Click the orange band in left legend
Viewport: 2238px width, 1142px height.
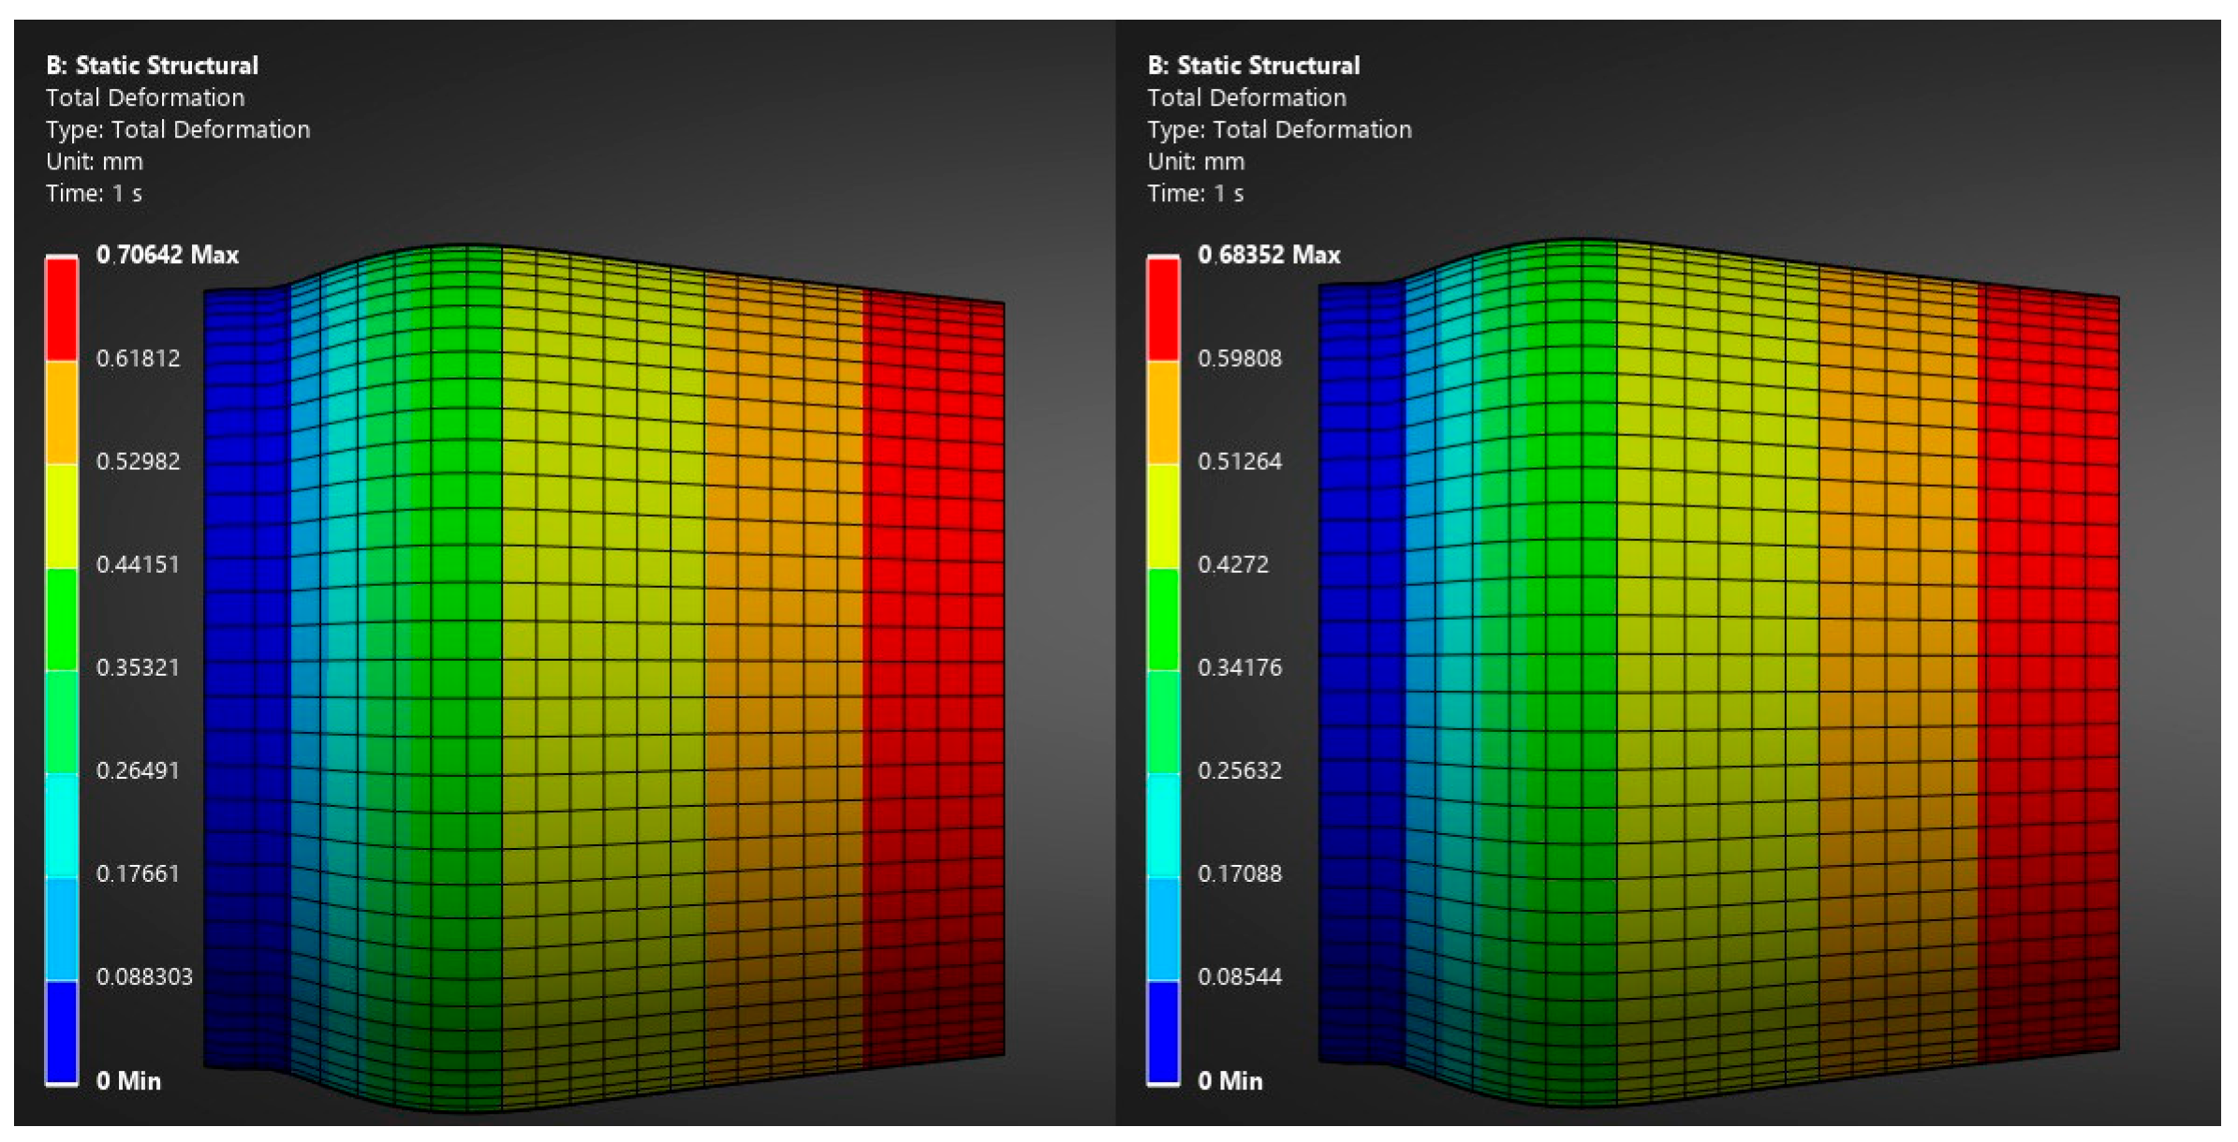point(62,412)
